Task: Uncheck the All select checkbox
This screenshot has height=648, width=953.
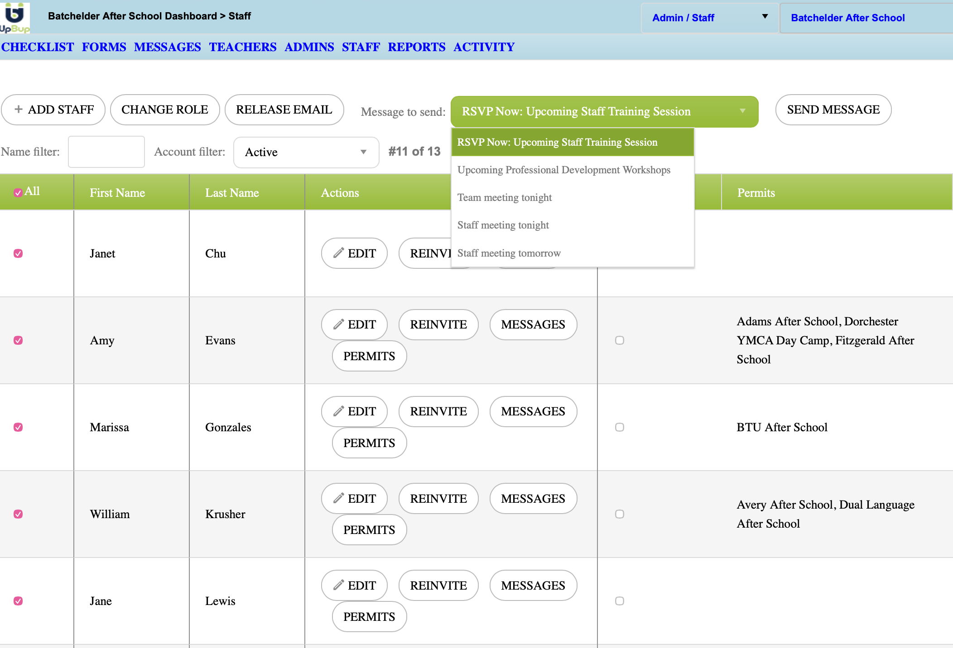Action: (18, 192)
